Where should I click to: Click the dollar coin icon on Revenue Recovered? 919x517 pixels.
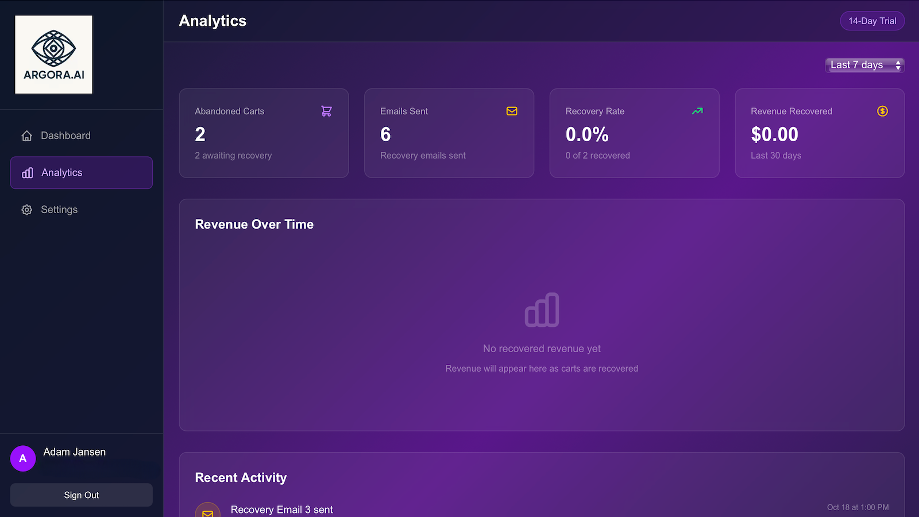pos(882,111)
